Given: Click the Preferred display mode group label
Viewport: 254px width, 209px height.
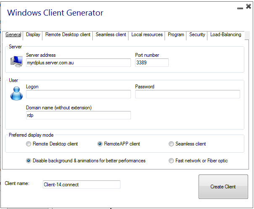Looking at the screenshot, I should [31, 135].
